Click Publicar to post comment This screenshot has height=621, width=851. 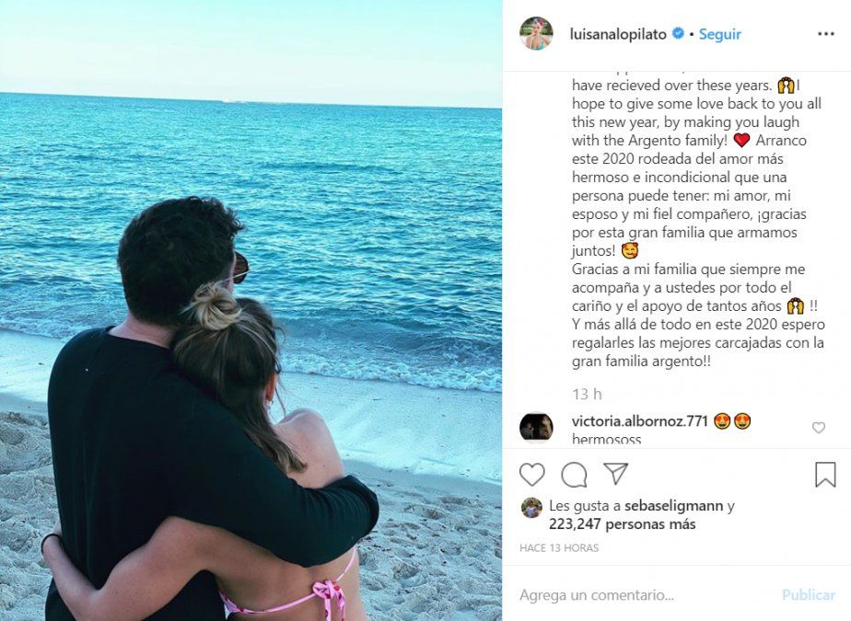808,595
